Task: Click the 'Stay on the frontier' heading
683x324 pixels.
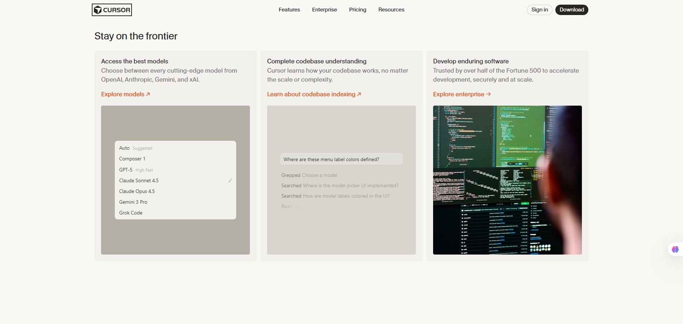Action: (136, 36)
